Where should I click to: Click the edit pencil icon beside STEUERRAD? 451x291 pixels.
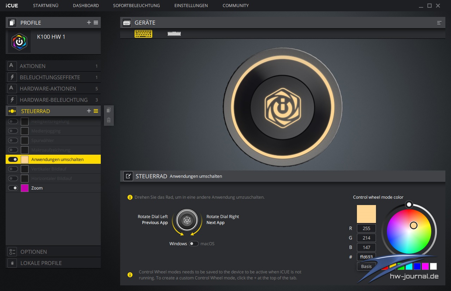click(x=128, y=176)
